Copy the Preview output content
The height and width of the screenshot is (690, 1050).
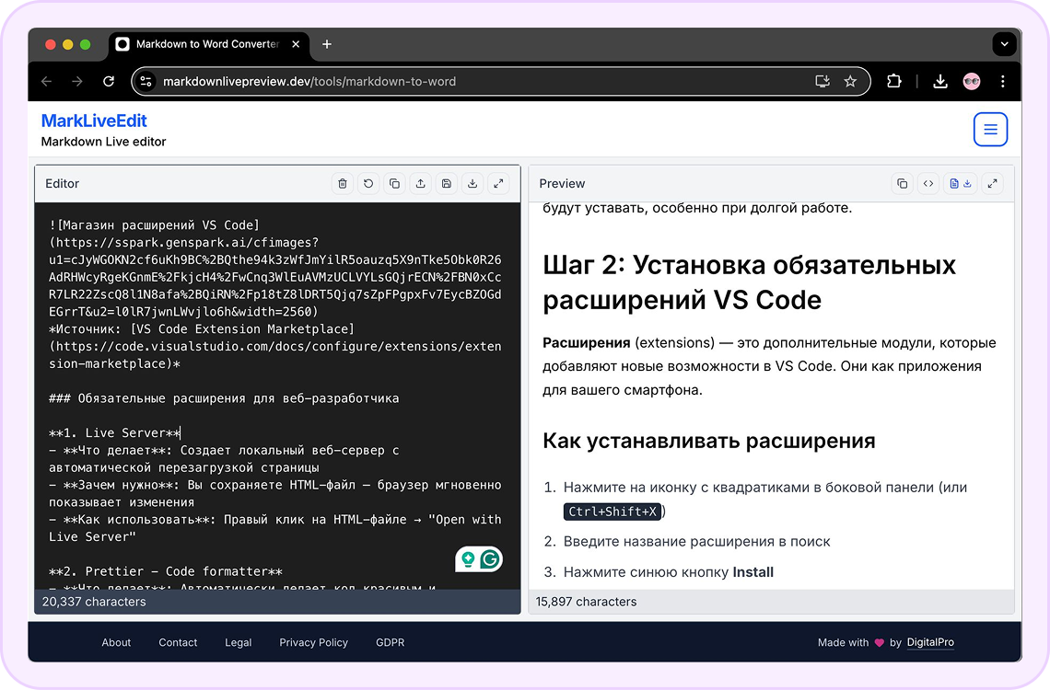pos(903,183)
